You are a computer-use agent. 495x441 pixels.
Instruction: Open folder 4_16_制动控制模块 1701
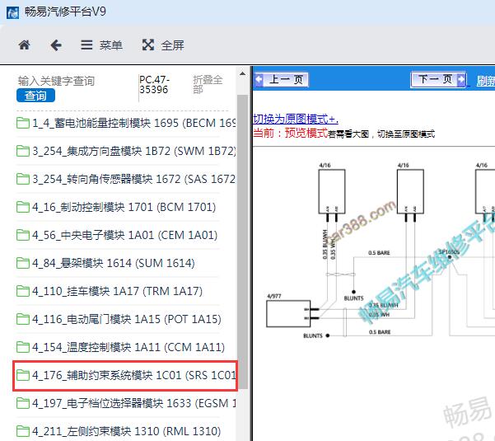tap(116, 207)
